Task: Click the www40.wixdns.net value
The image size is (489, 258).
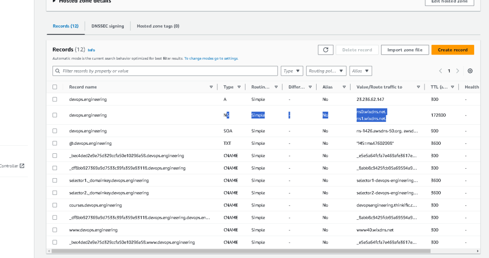Action: pos(375,230)
